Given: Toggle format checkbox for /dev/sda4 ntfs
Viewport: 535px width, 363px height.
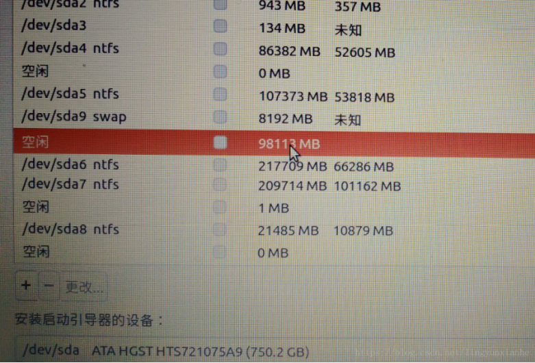Looking at the screenshot, I should coord(221,49).
